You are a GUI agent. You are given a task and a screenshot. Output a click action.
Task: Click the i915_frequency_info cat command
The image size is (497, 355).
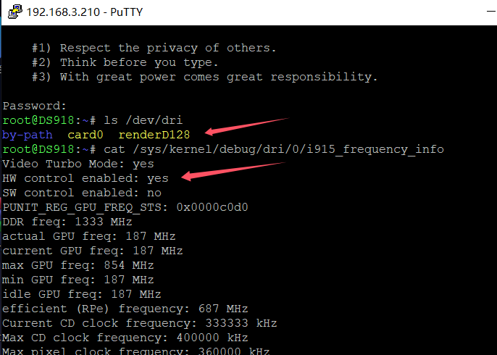(272, 149)
